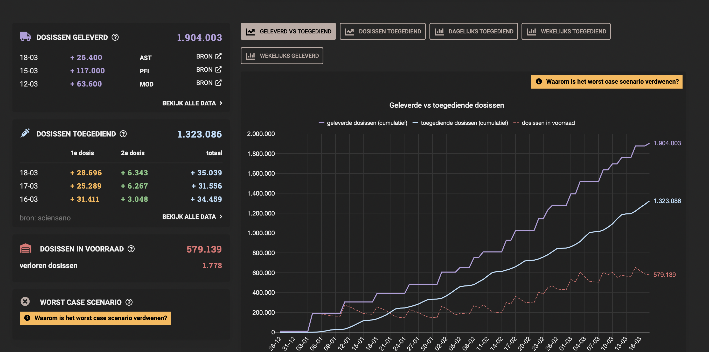Switch to Dosissen Toegediend chart tab

pos(382,31)
